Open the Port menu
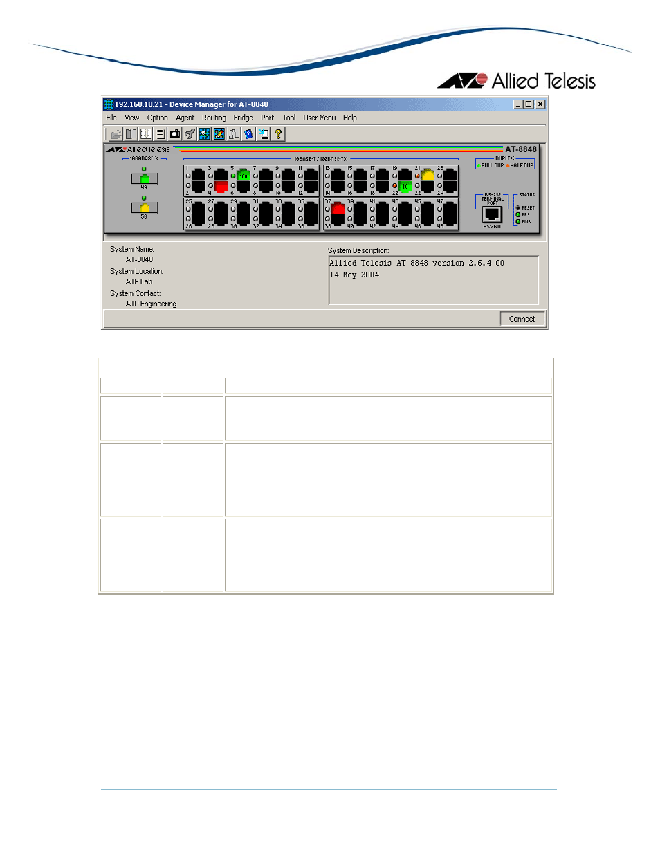Viewport: 660px width, 854px height. [268, 118]
